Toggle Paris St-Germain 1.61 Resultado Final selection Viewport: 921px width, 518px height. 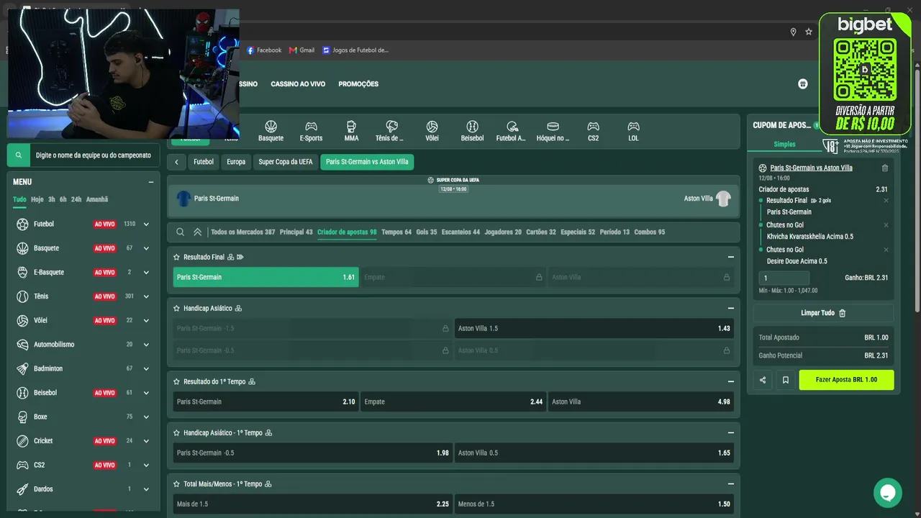266,277
